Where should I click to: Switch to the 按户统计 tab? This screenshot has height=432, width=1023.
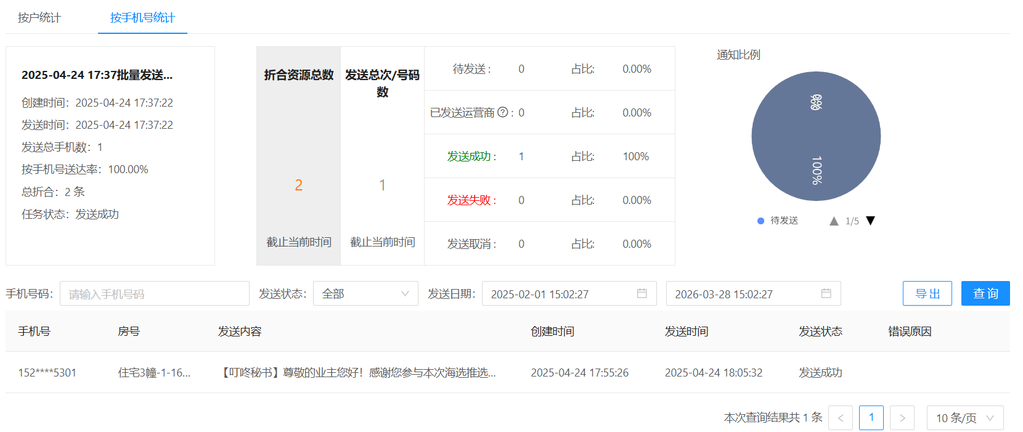(39, 17)
